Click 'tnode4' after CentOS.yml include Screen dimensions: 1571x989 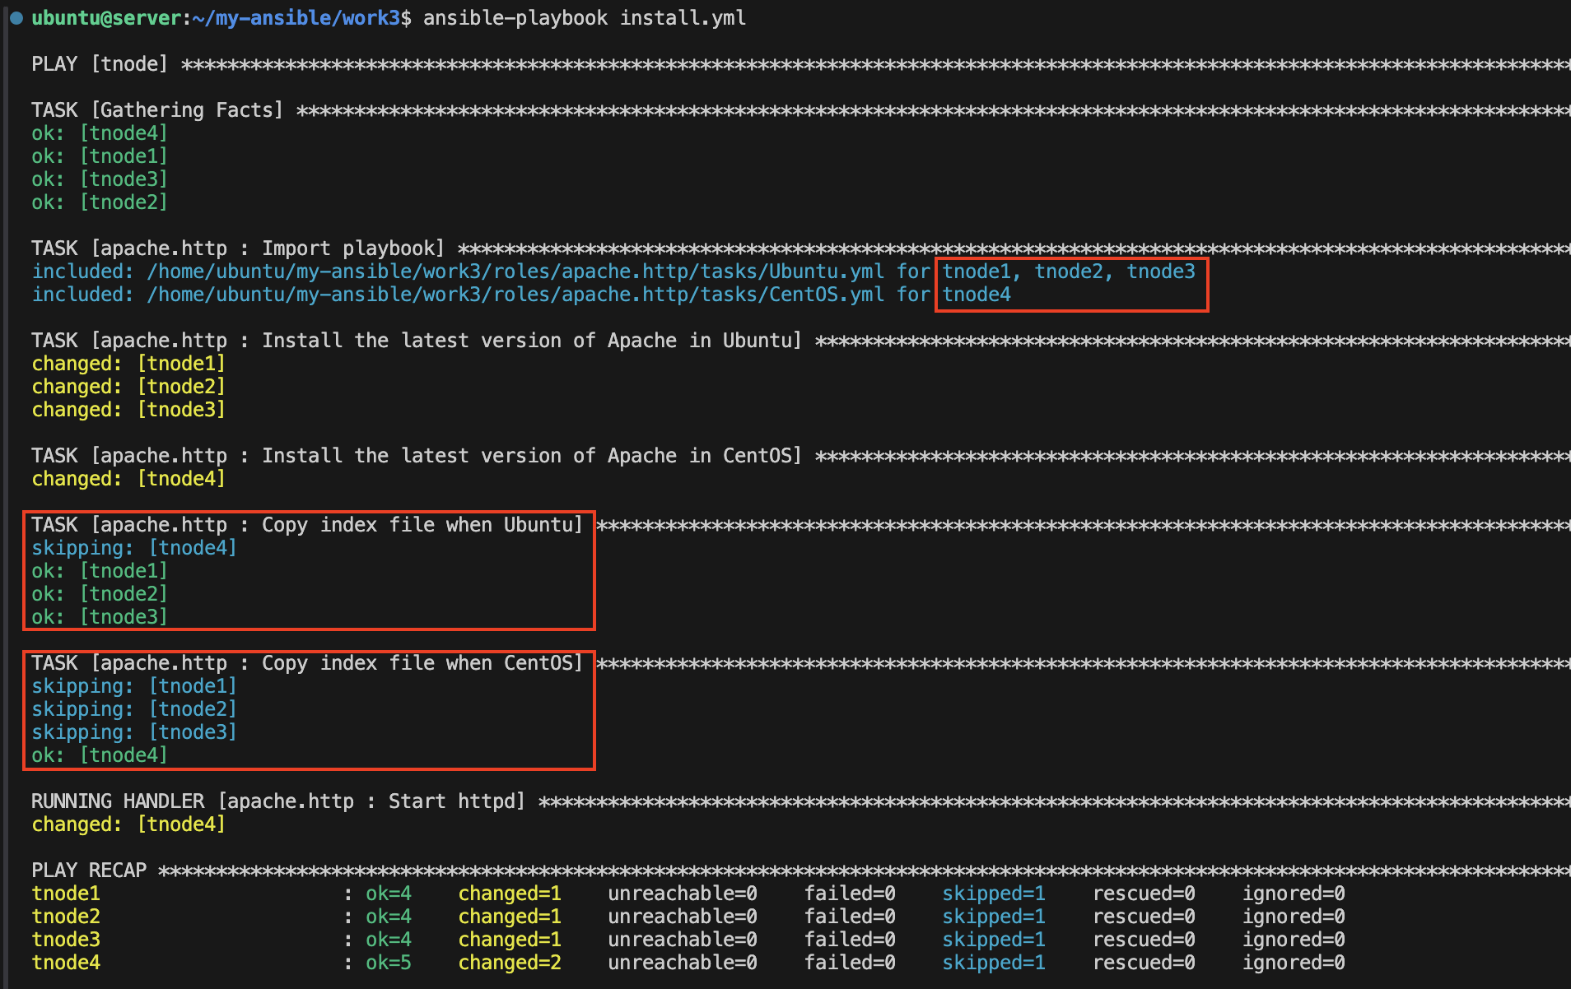point(977,295)
